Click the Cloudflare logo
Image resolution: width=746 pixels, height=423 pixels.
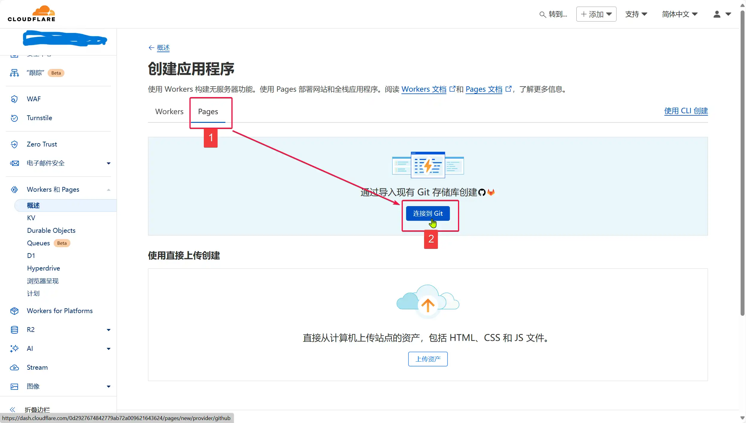pos(31,14)
